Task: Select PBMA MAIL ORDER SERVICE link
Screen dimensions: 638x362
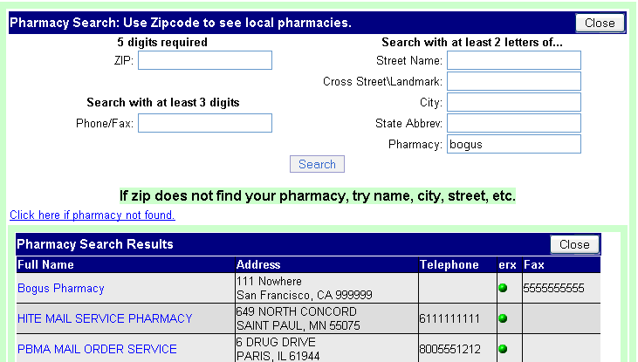Action: [x=97, y=349]
